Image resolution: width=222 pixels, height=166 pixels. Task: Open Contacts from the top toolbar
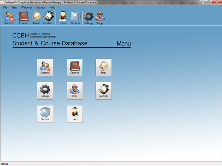48,18
